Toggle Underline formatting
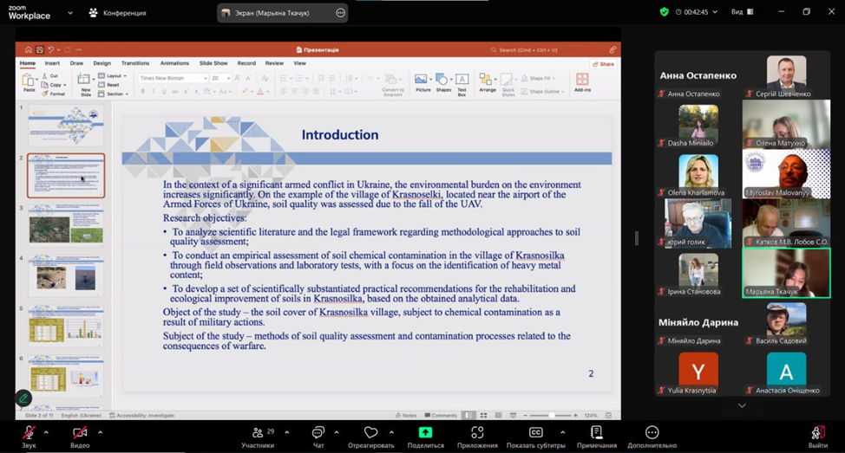The width and height of the screenshot is (845, 453). [164, 92]
